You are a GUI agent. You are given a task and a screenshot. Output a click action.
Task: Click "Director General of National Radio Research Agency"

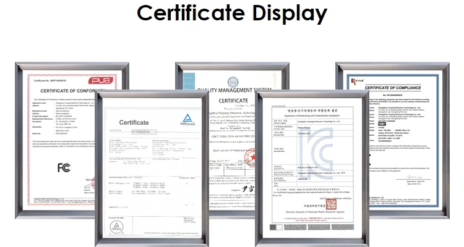(x=315, y=212)
